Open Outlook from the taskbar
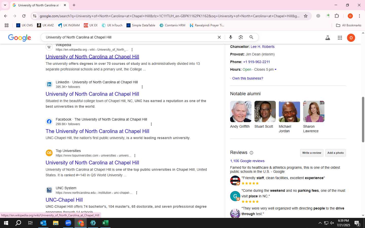365x228 pixels. pos(43,223)
